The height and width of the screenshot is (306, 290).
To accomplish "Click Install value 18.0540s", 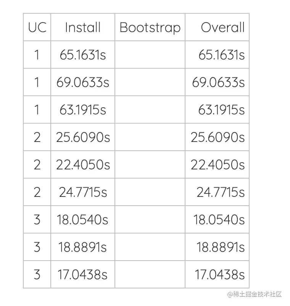I will pos(83,220).
